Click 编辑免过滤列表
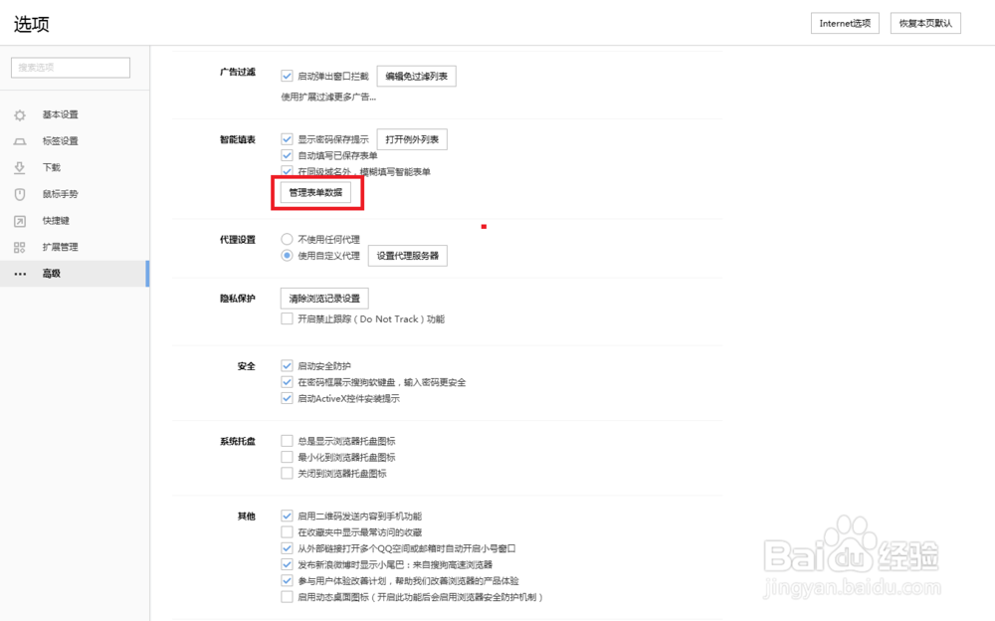The width and height of the screenshot is (995, 621). click(x=416, y=75)
